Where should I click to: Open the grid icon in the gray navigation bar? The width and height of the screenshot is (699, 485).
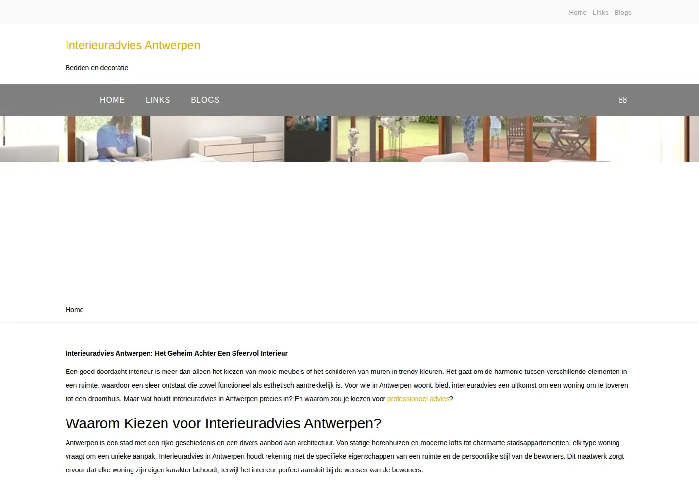[623, 99]
